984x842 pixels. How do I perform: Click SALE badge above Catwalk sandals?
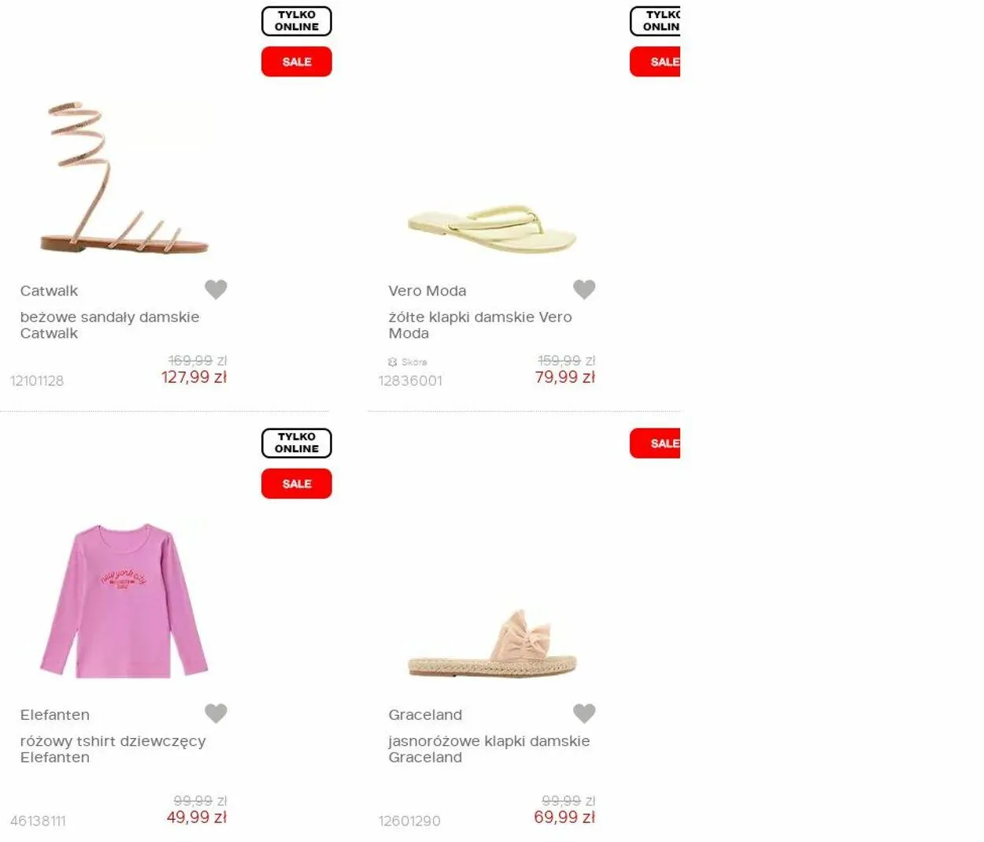pos(297,61)
